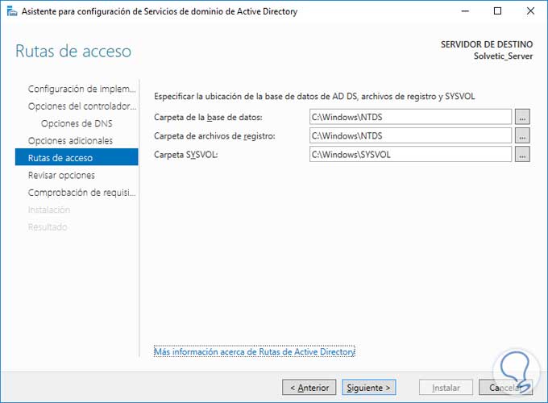The image size is (548, 403).
Task: Open Más información acerca de Rutas link
Action: (x=255, y=351)
